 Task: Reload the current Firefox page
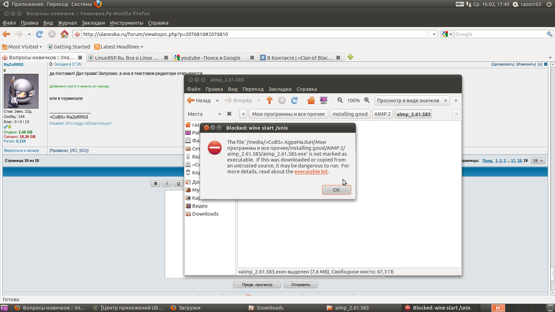[40, 34]
